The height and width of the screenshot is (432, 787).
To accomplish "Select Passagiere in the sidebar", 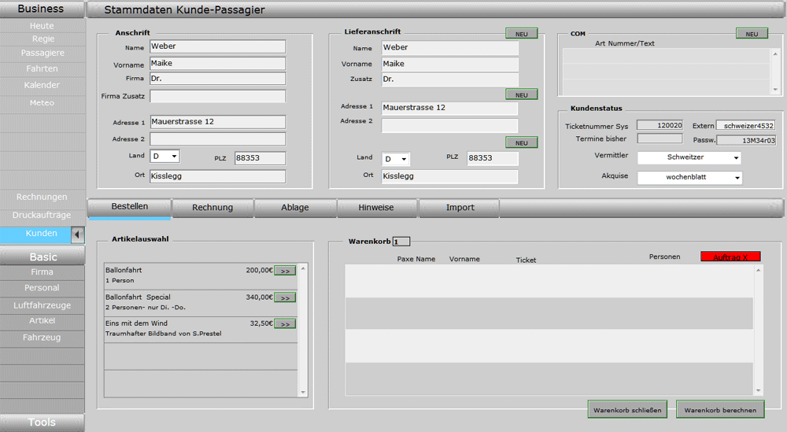I will [42, 53].
